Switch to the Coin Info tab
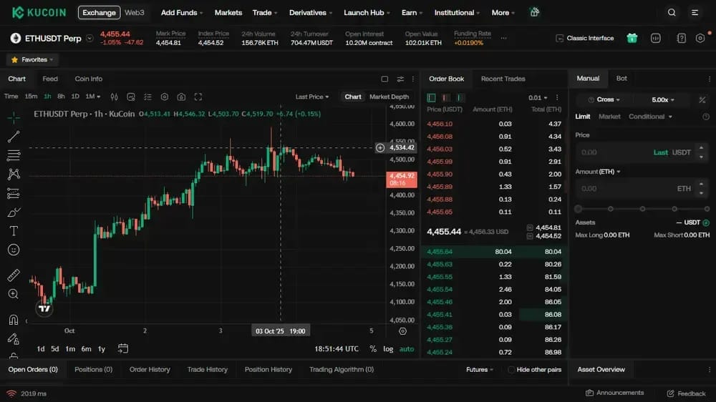This screenshot has height=402, width=716. 89,79
